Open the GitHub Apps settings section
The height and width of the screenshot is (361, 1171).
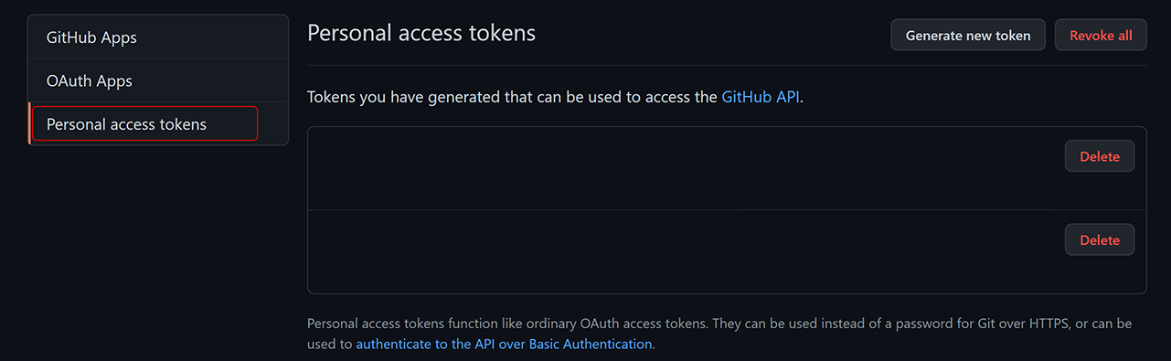pyautogui.click(x=158, y=37)
